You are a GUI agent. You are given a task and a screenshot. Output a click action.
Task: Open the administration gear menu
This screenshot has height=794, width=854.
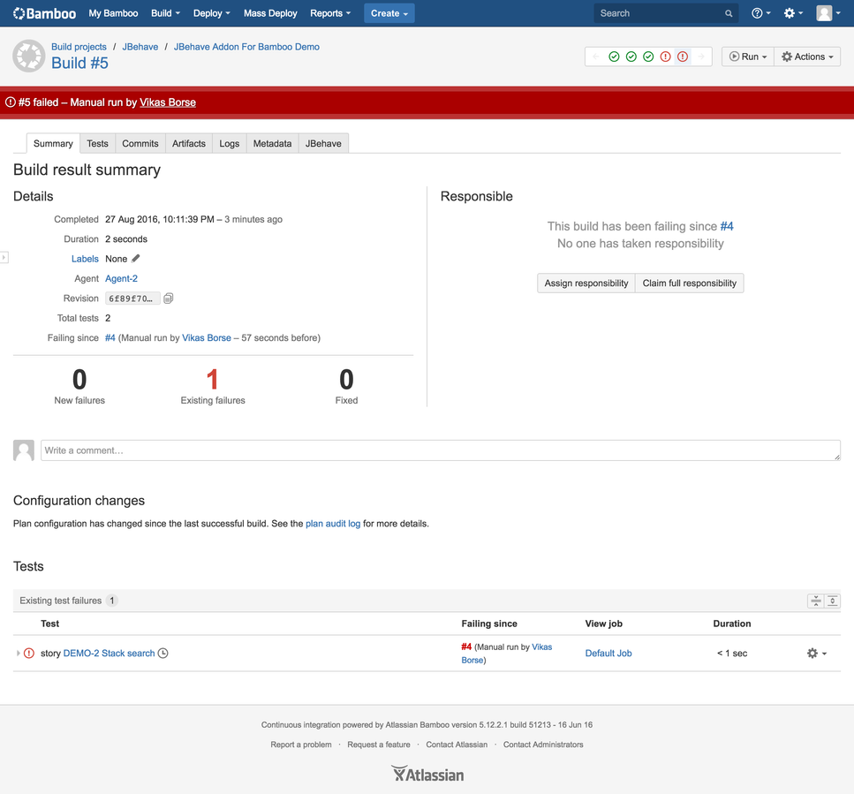[793, 13]
